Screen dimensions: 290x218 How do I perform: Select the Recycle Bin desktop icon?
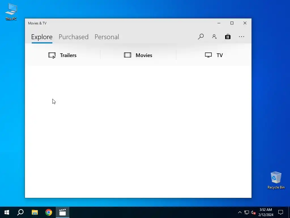[x=276, y=180]
